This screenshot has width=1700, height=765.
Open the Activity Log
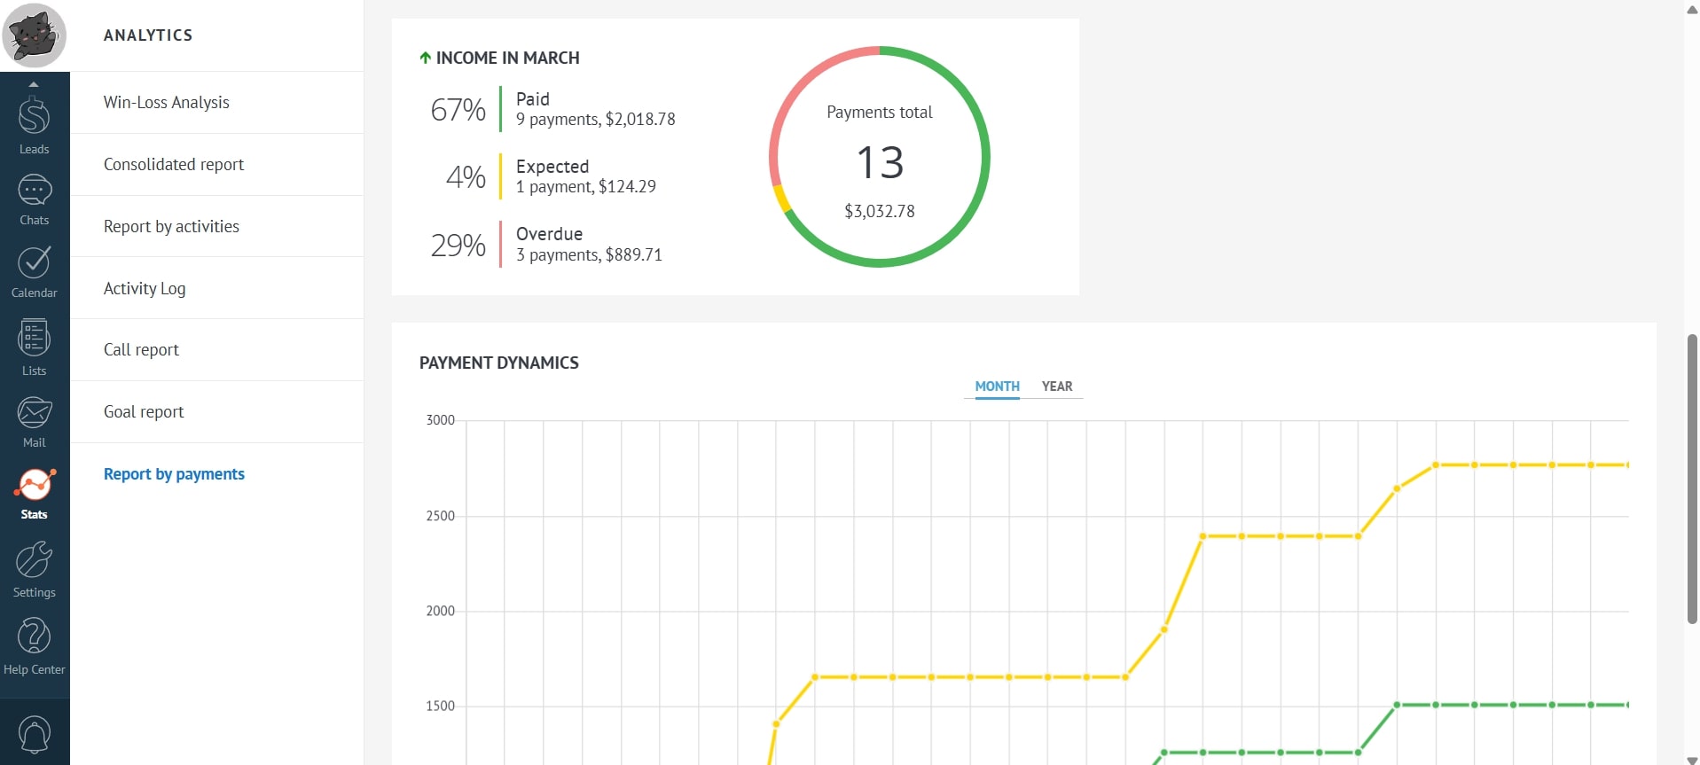click(144, 288)
